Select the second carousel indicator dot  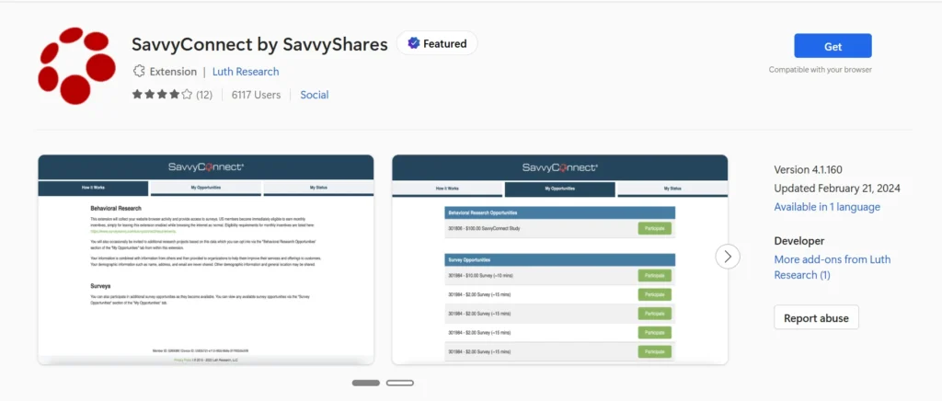tap(399, 383)
